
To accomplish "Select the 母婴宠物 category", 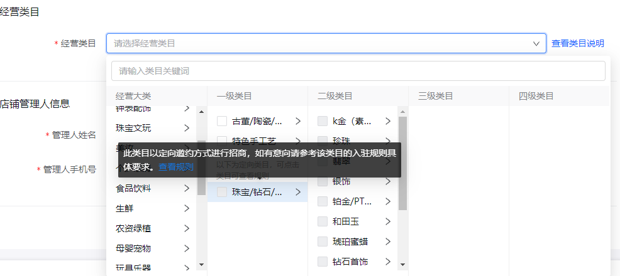I will (133, 248).
